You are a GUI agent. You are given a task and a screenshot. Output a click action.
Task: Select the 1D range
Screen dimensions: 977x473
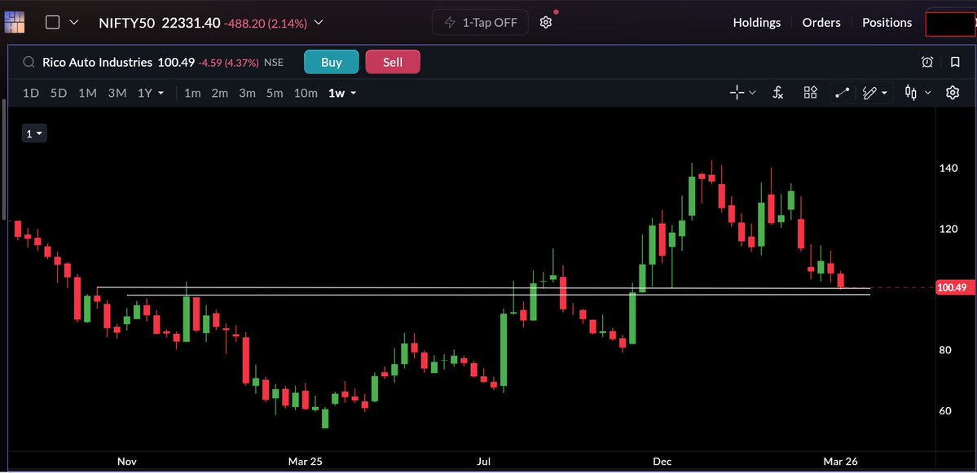point(30,94)
